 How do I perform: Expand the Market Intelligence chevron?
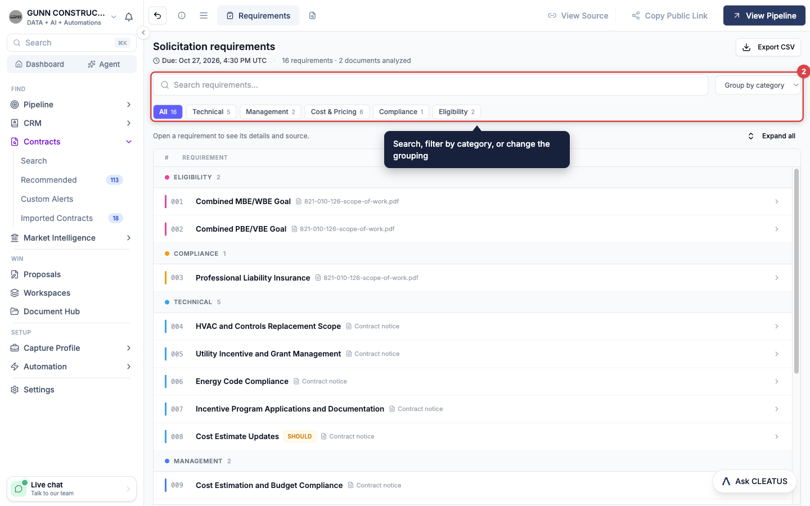point(129,238)
